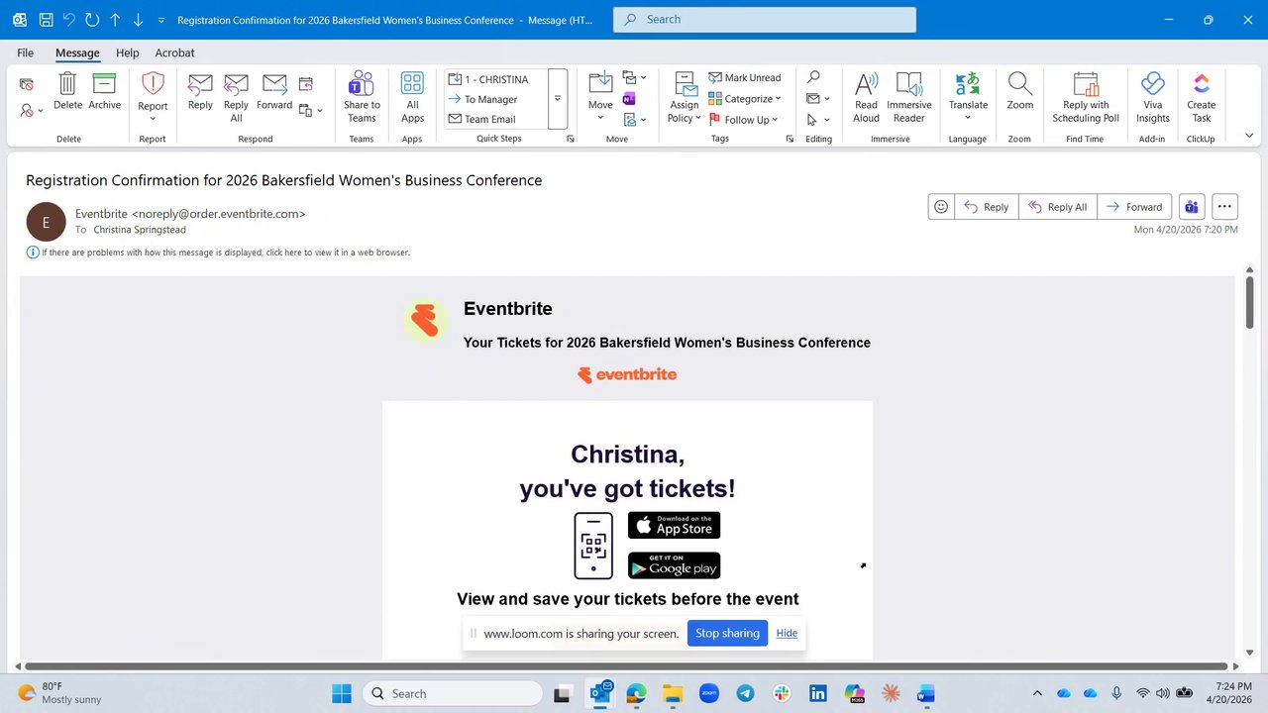Click the ribbon Forward button

pos(274,92)
